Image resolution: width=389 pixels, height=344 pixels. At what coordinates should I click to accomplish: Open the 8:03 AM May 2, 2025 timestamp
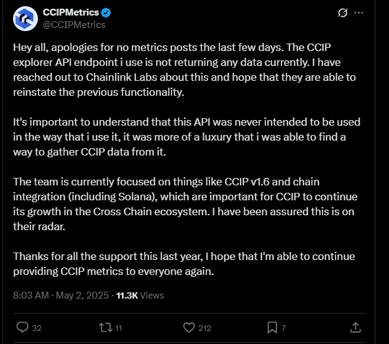coord(61,295)
